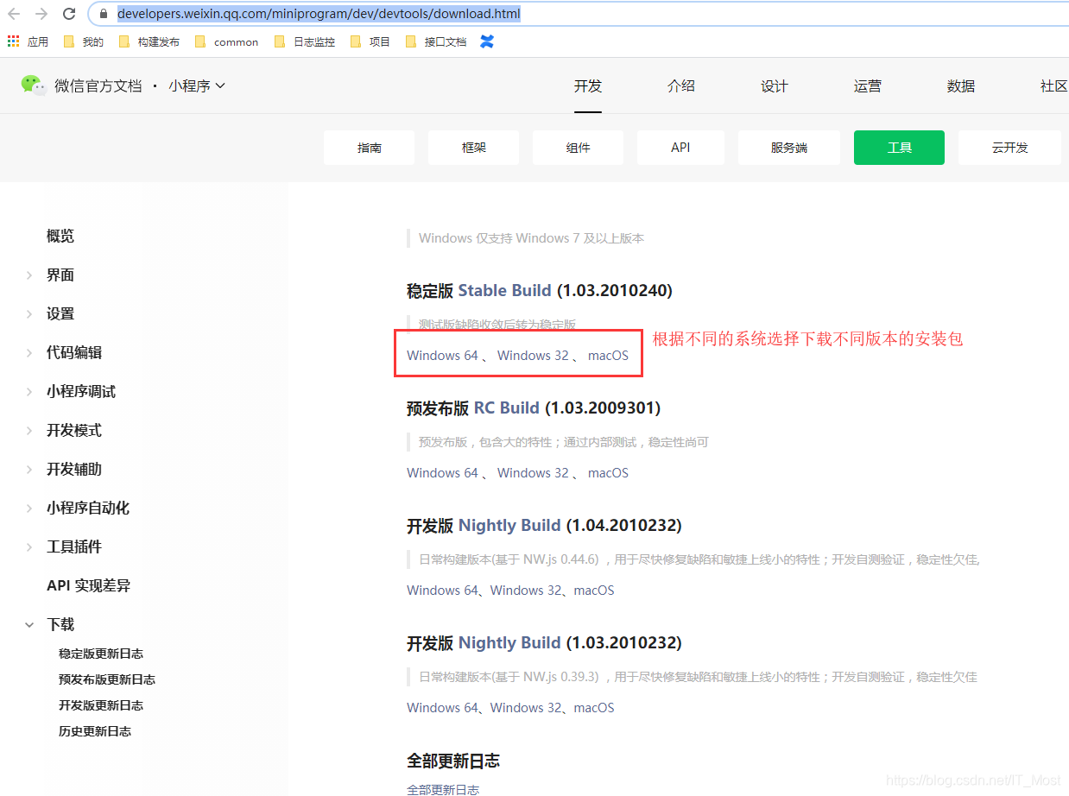Click the RC Build heading link
This screenshot has height=796, width=1069.
pyautogui.click(x=507, y=407)
